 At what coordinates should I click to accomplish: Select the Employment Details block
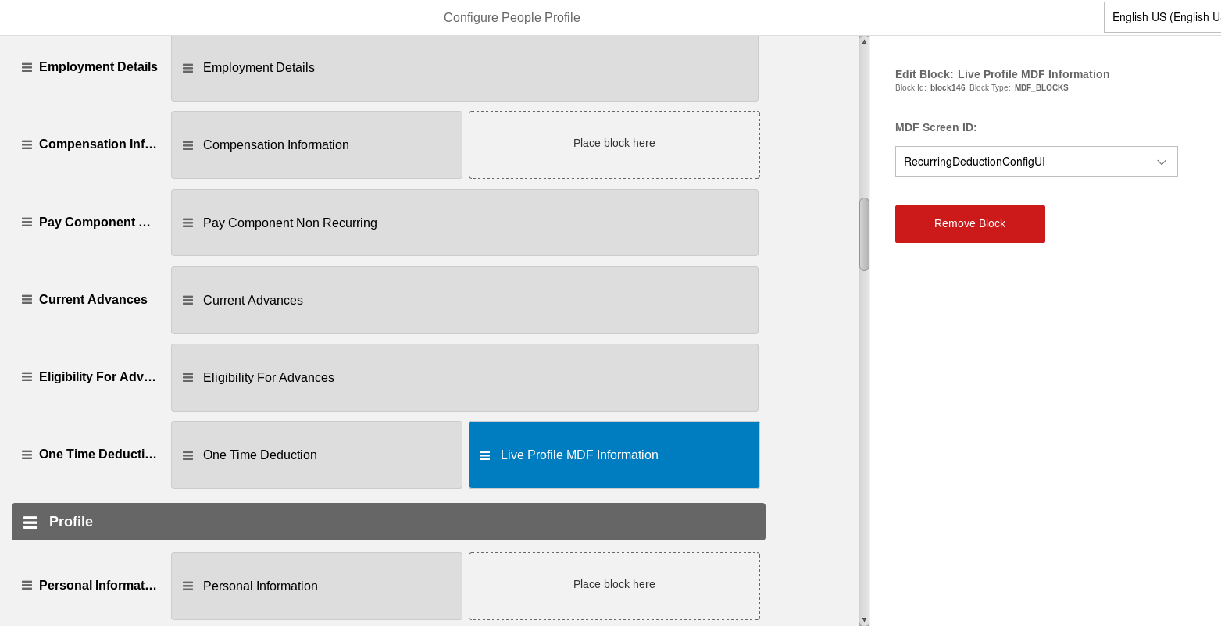[x=465, y=68]
